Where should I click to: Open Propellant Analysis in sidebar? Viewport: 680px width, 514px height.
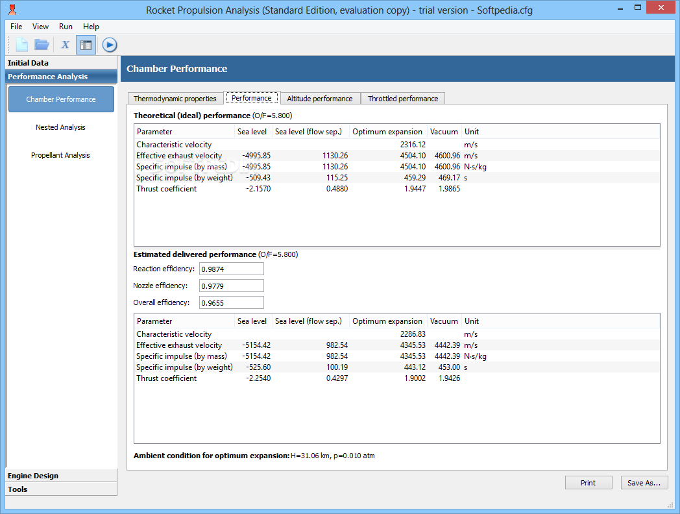pyautogui.click(x=61, y=155)
